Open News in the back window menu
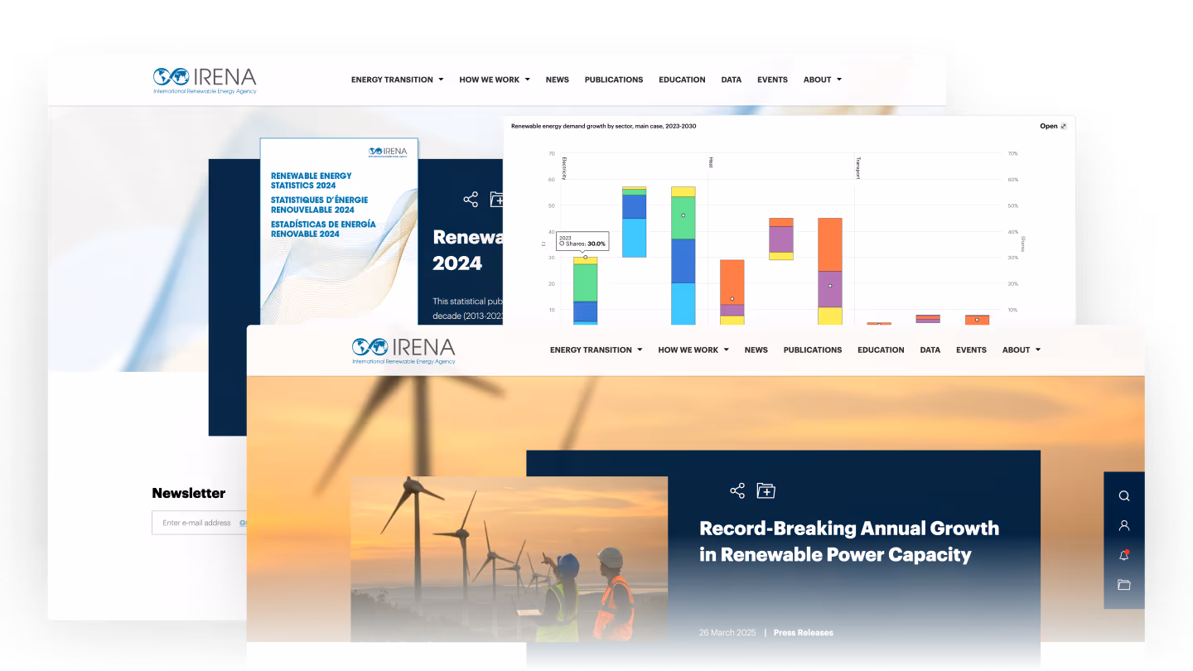Viewport: 1193px width, 671px height. point(558,80)
